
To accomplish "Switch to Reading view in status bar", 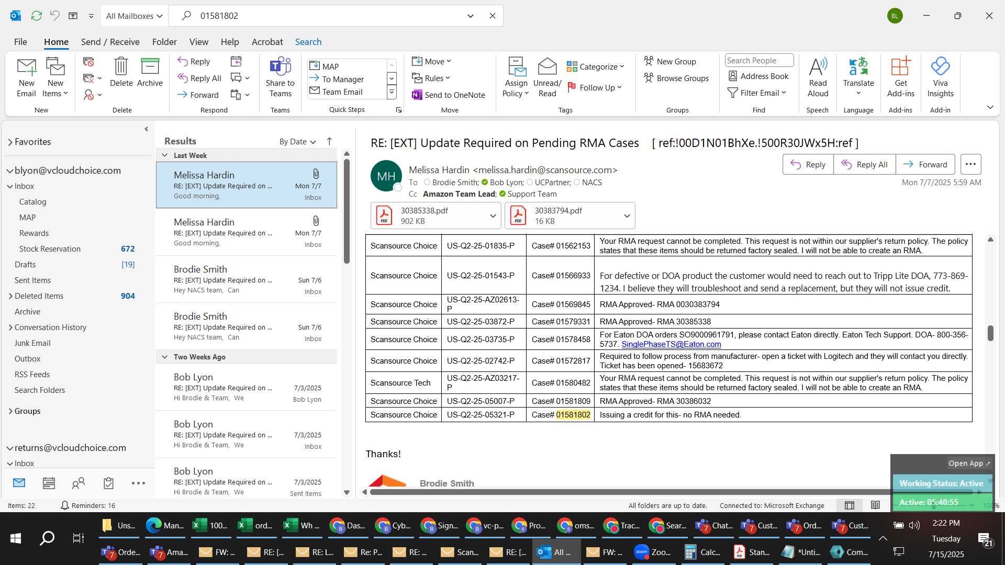I will click(x=875, y=505).
